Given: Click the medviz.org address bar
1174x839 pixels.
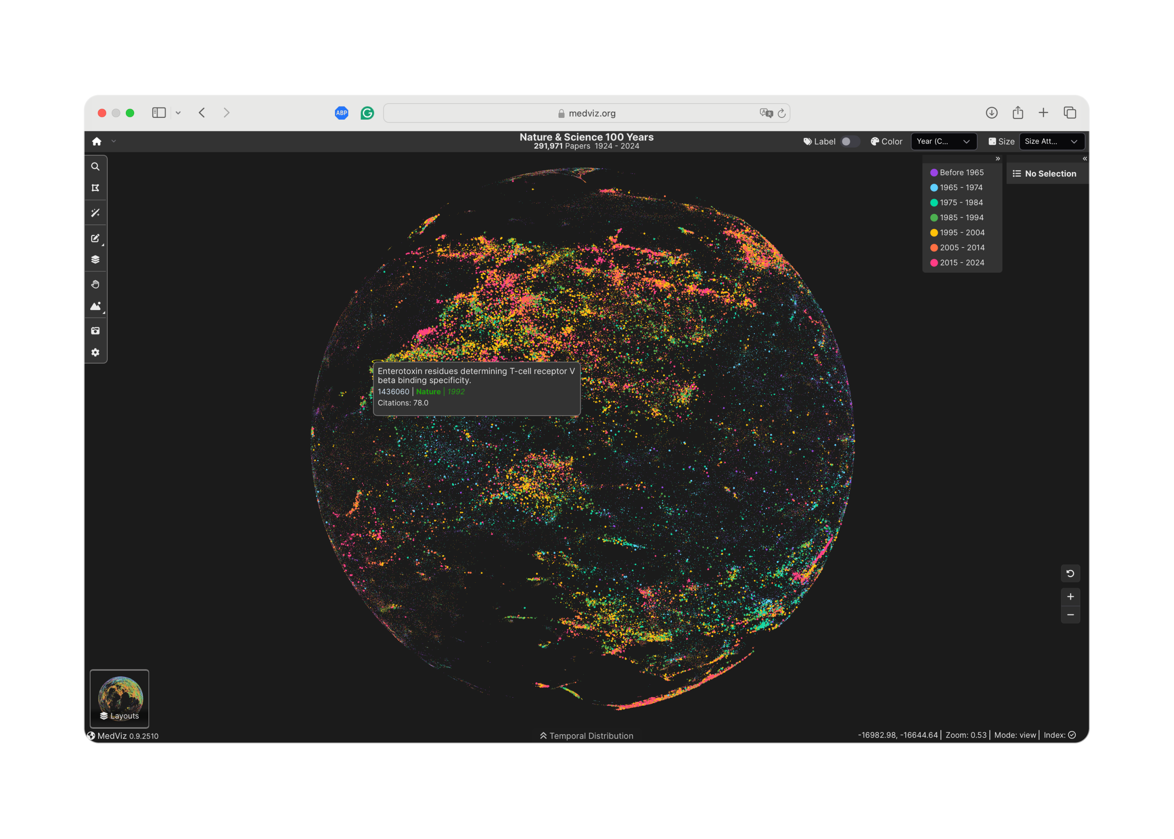Looking at the screenshot, I should pyautogui.click(x=587, y=113).
